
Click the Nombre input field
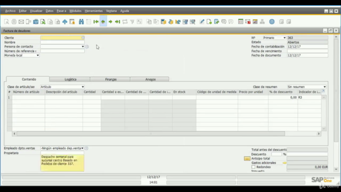click(62, 42)
